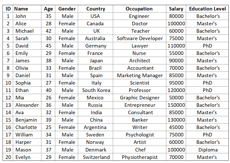
Task: Select the cell containing Software Developer
Action: click(x=140, y=38)
